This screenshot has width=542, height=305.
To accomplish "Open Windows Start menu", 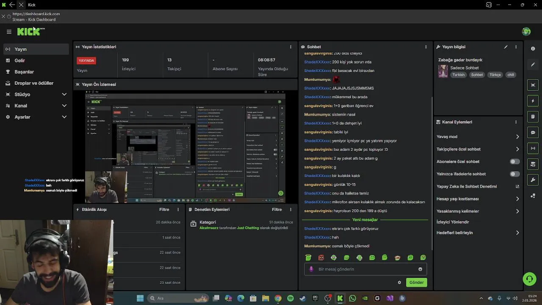I will pyautogui.click(x=140, y=298).
